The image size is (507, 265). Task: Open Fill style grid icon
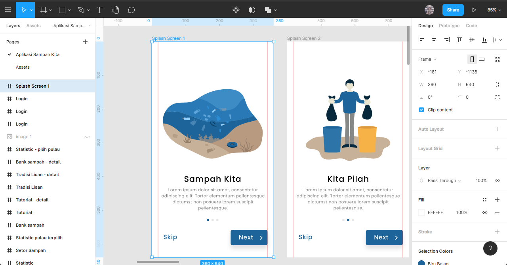[484, 200]
